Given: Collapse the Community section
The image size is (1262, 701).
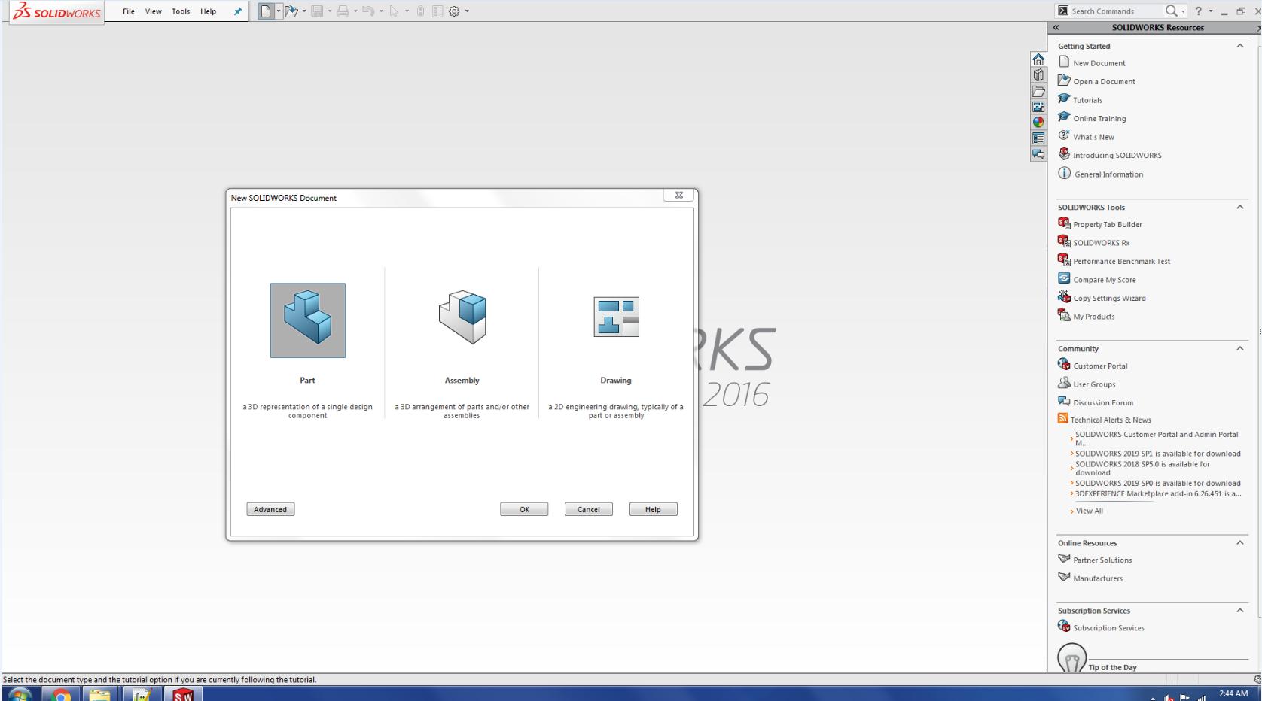Looking at the screenshot, I should pyautogui.click(x=1239, y=349).
